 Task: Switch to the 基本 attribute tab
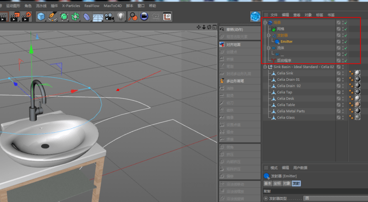click(x=268, y=184)
